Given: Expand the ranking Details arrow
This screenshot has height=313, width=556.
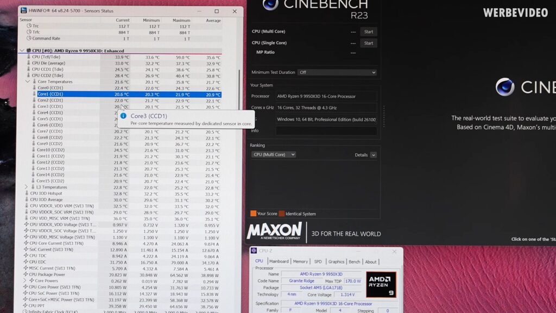Looking at the screenshot, I should pos(374,155).
